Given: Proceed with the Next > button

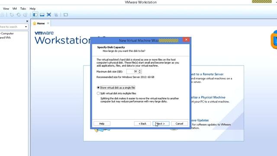Looking at the screenshot, I should pyautogui.click(x=161, y=123).
